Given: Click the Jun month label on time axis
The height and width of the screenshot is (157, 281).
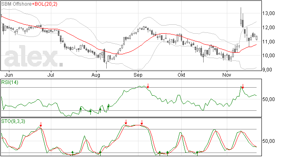Looking at the screenshot, I should coord(9,75).
